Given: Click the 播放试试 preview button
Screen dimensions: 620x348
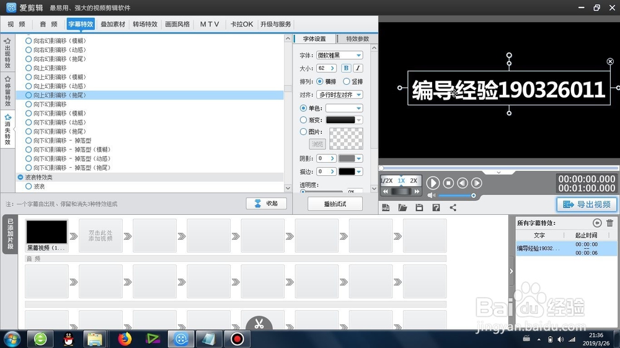Looking at the screenshot, I should point(335,204).
